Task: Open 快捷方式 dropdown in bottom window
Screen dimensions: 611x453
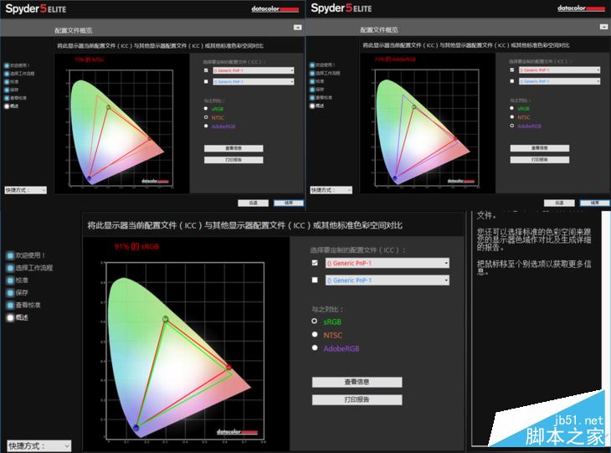Action: click(x=39, y=445)
